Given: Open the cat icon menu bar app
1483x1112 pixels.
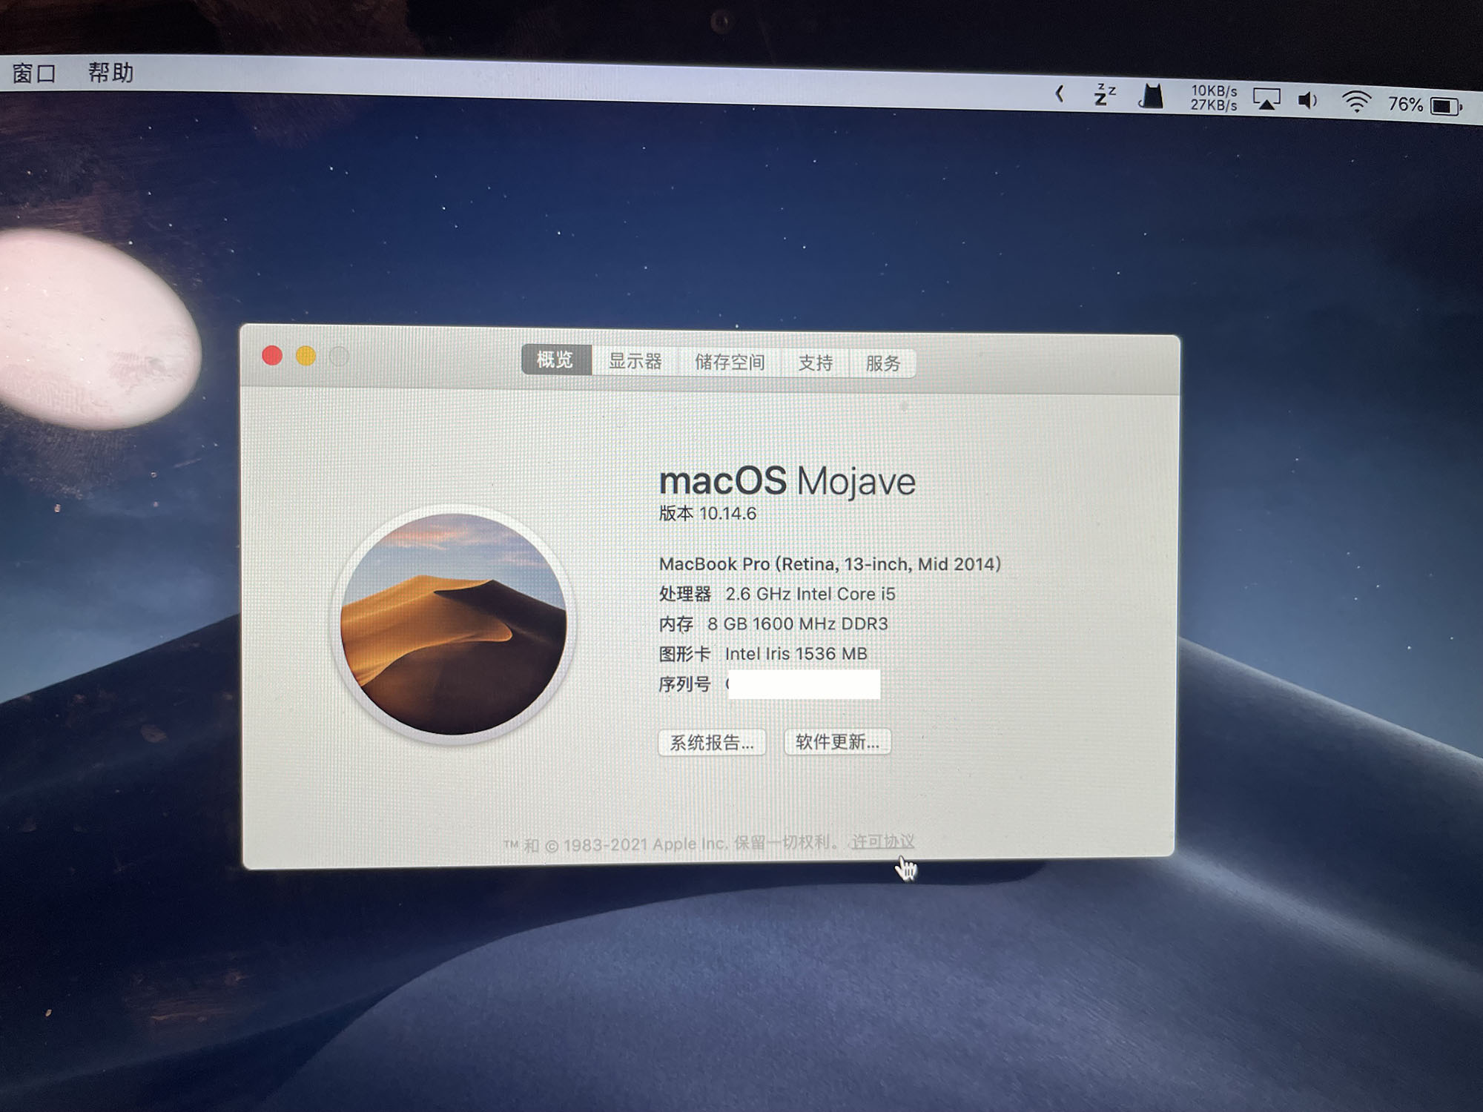Looking at the screenshot, I should 1151,96.
